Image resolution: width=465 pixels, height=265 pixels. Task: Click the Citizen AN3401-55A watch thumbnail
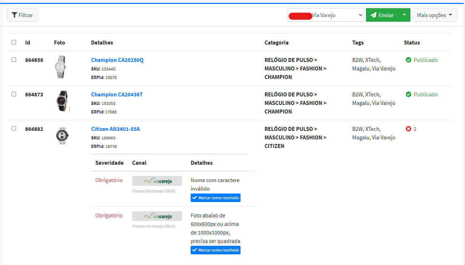[x=62, y=136]
